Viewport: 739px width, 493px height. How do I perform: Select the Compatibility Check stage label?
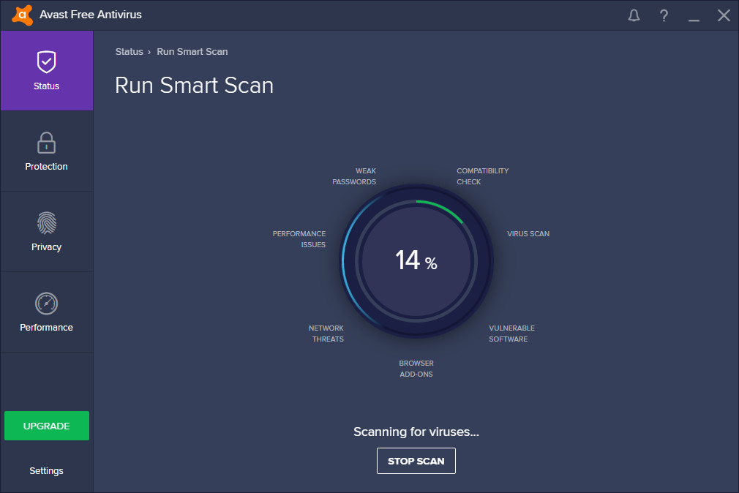[482, 176]
